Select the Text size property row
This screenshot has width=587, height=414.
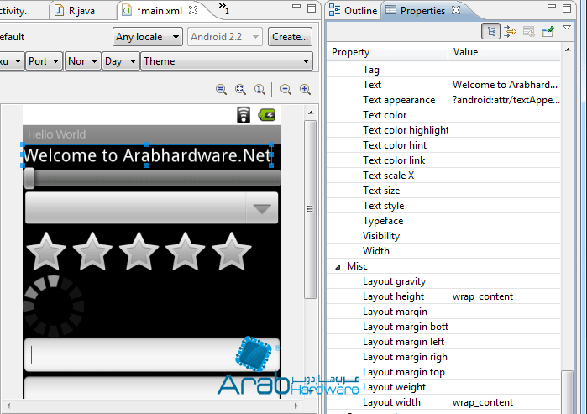443,191
